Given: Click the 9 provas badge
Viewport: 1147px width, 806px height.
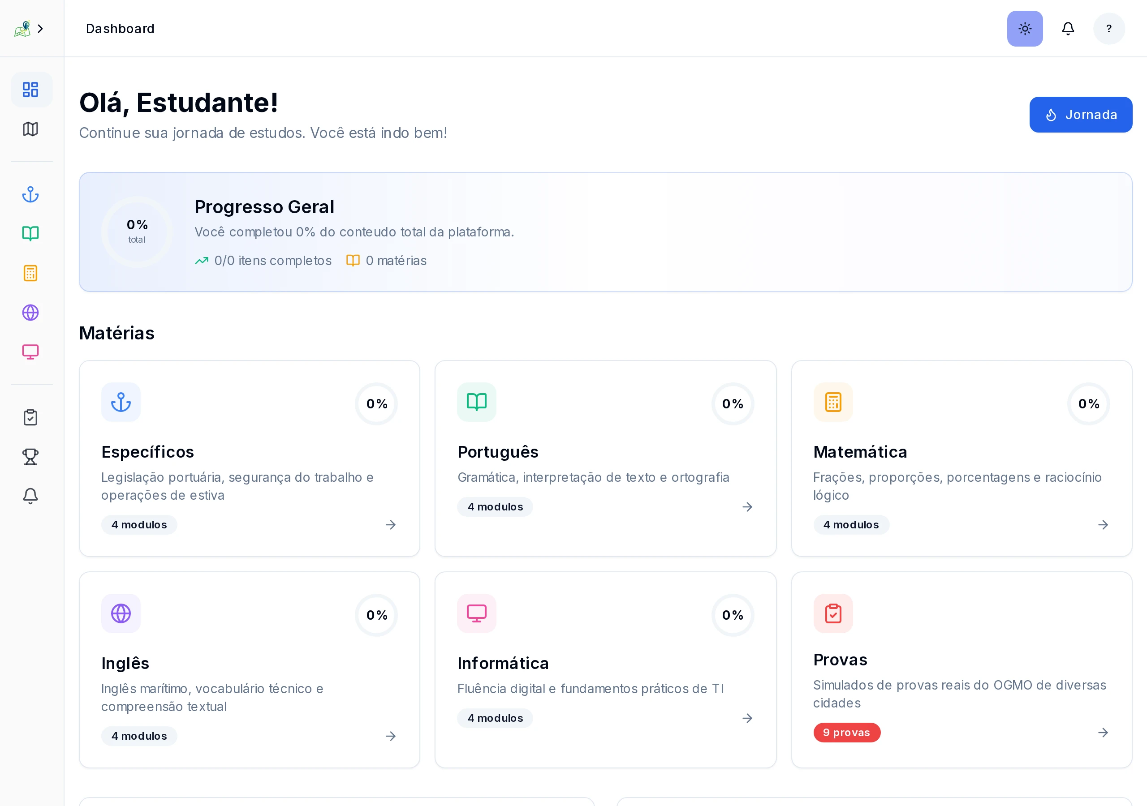Looking at the screenshot, I should tap(846, 733).
